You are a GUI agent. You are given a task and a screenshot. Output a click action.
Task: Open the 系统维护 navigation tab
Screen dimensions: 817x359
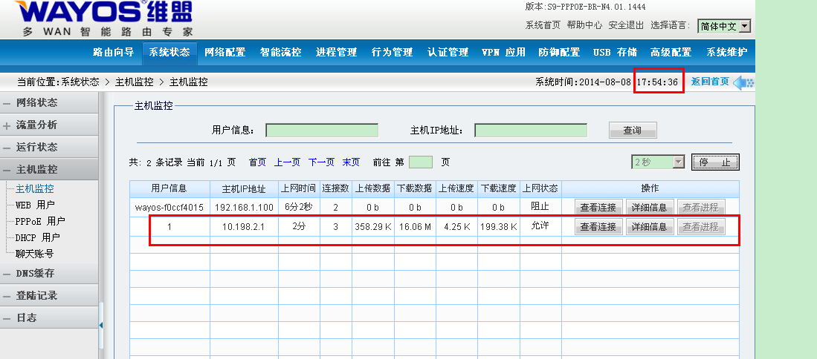click(x=726, y=52)
